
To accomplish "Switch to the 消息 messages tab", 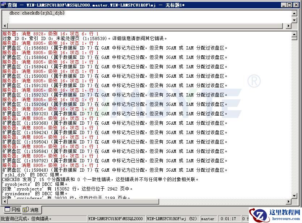I will click(x=31, y=210).
